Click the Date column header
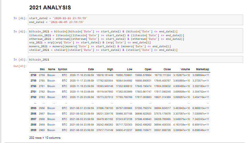The height and width of the screenshot is (143, 248). click(91, 69)
